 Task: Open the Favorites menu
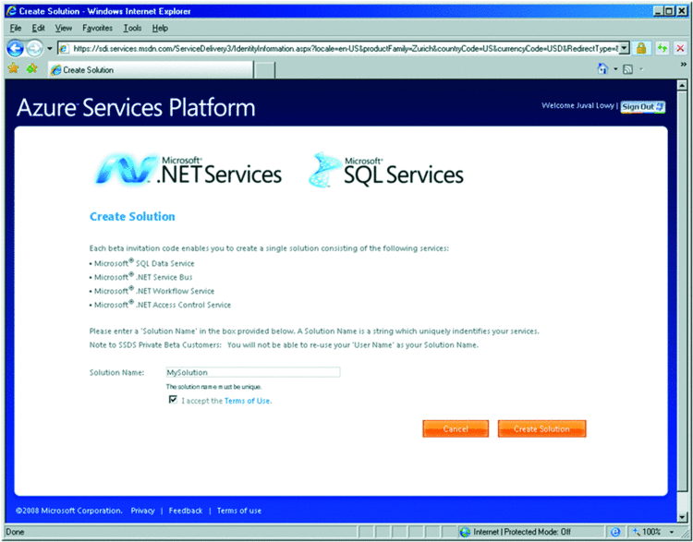97,29
